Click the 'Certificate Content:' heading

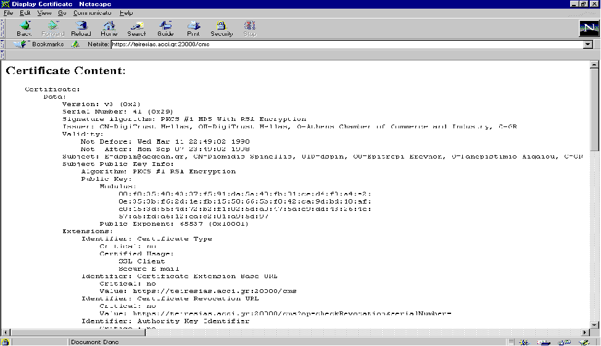click(x=65, y=70)
